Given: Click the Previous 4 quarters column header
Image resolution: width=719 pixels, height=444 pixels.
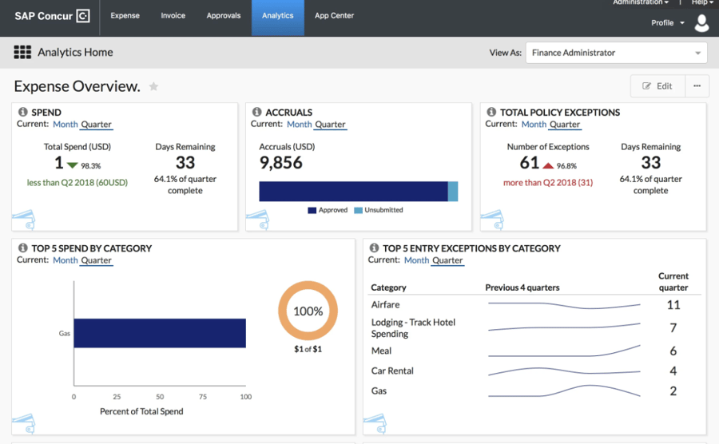Looking at the screenshot, I should [x=522, y=287].
